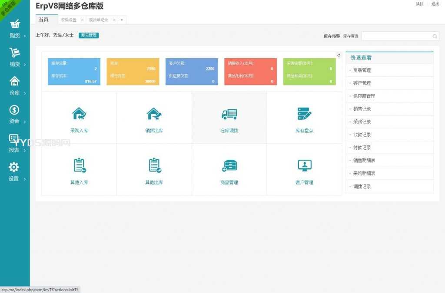Click the 账号管理 button
Viewport: 445px width, 293px height.
point(89,35)
